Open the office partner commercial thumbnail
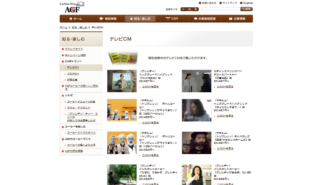 point(197,81)
